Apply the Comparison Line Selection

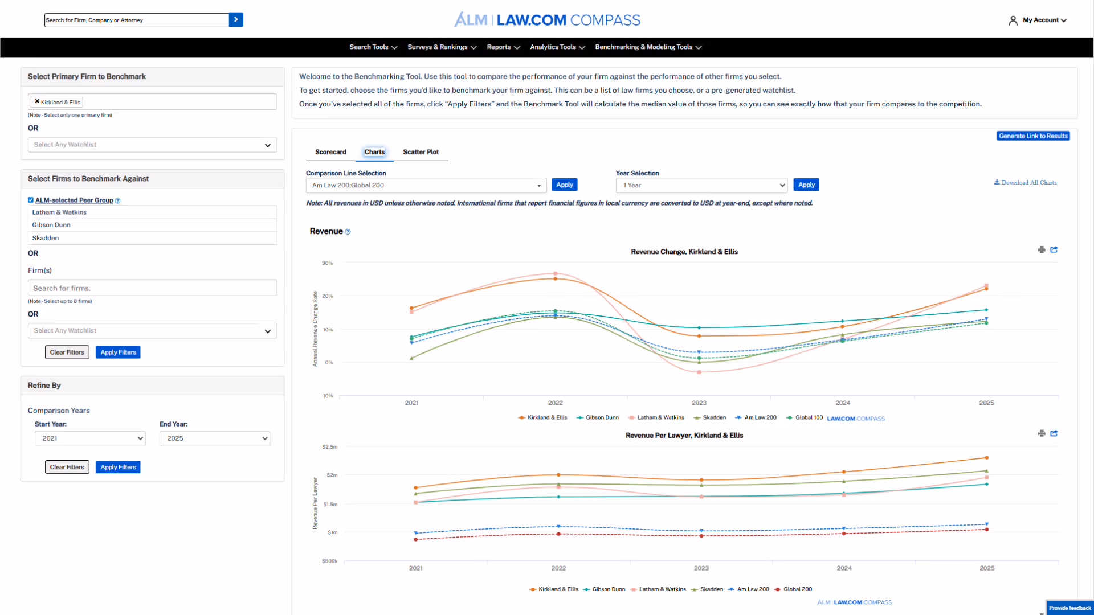click(x=565, y=184)
